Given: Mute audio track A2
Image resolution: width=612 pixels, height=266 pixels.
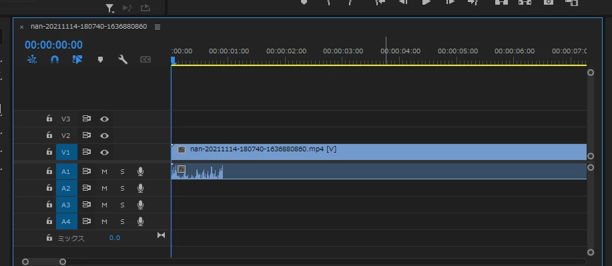Looking at the screenshot, I should tap(104, 189).
